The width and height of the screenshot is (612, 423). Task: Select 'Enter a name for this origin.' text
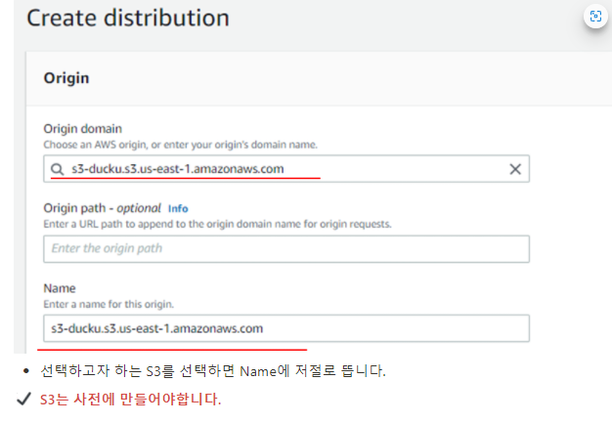109,304
